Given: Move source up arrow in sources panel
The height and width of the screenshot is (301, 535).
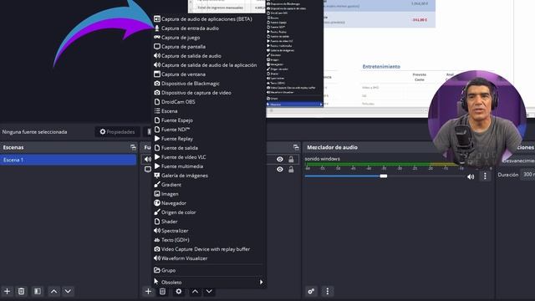Looking at the screenshot, I should 195,291.
